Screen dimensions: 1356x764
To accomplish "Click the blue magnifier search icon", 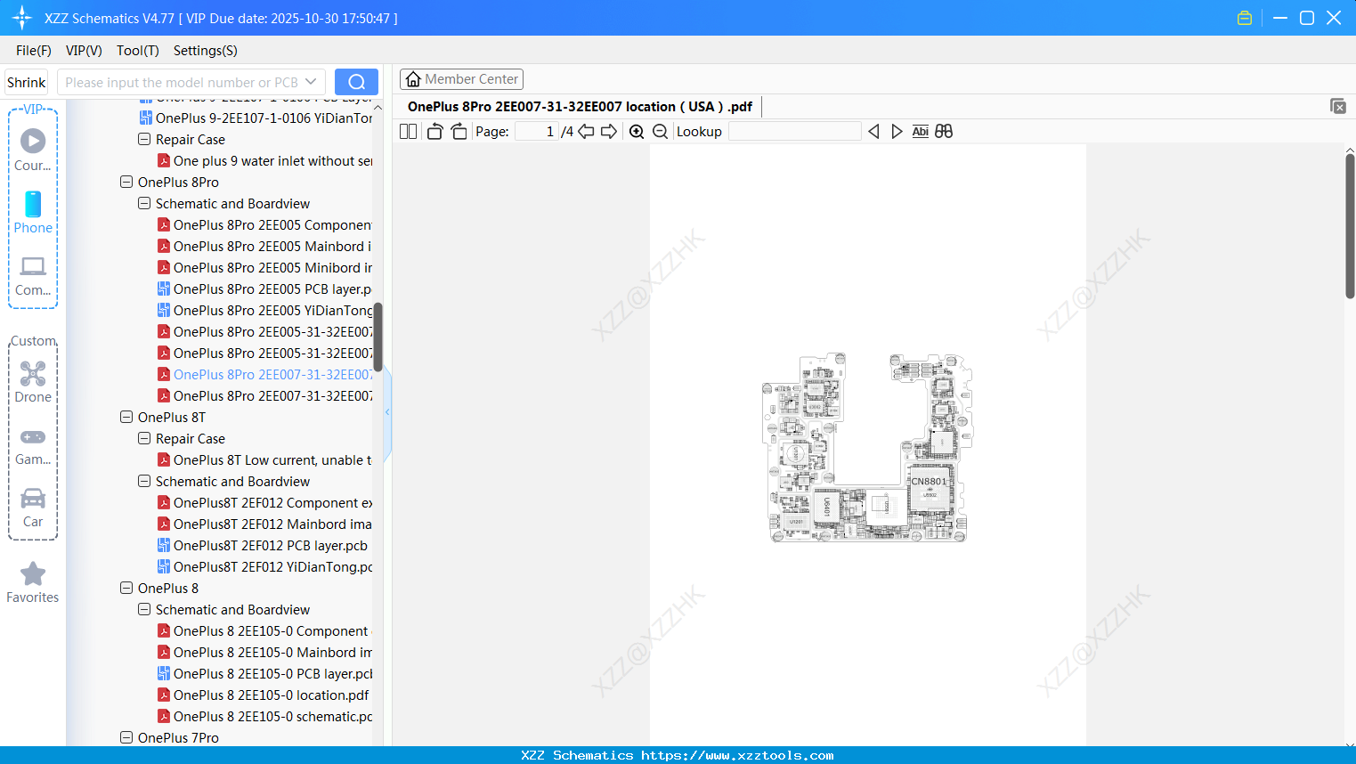I will 355,81.
